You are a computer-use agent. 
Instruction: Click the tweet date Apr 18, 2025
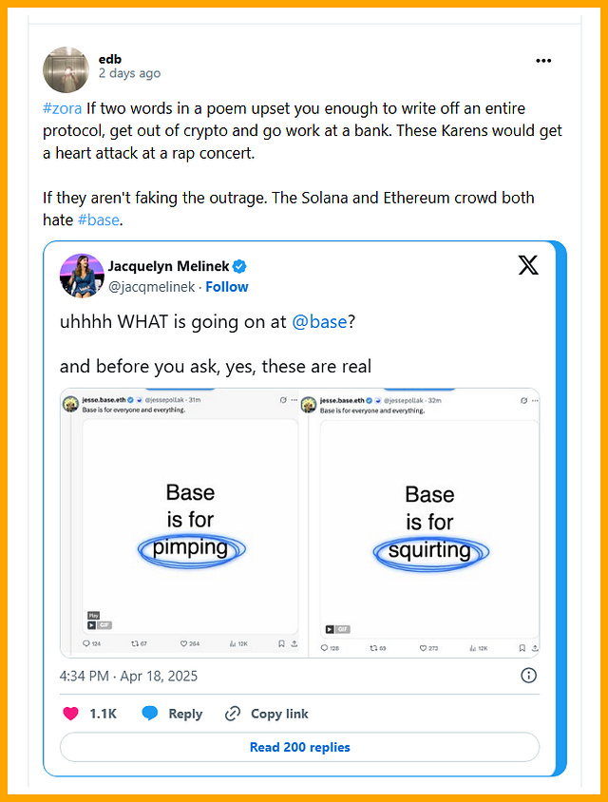[x=128, y=676]
